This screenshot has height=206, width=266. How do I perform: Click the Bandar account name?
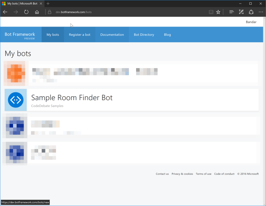[x=251, y=22]
